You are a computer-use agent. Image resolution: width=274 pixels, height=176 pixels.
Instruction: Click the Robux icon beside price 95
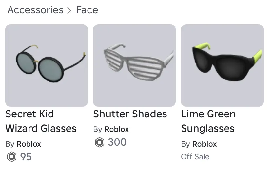pos(11,157)
